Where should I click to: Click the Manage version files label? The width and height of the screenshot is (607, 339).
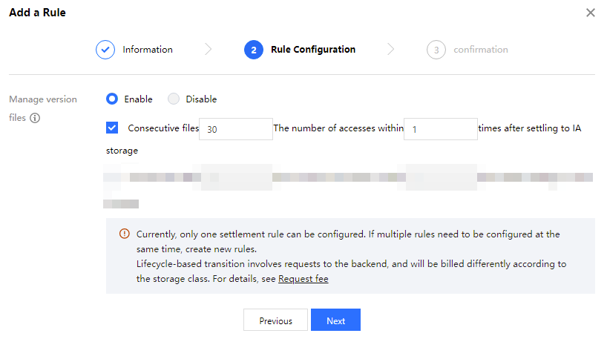43,99
